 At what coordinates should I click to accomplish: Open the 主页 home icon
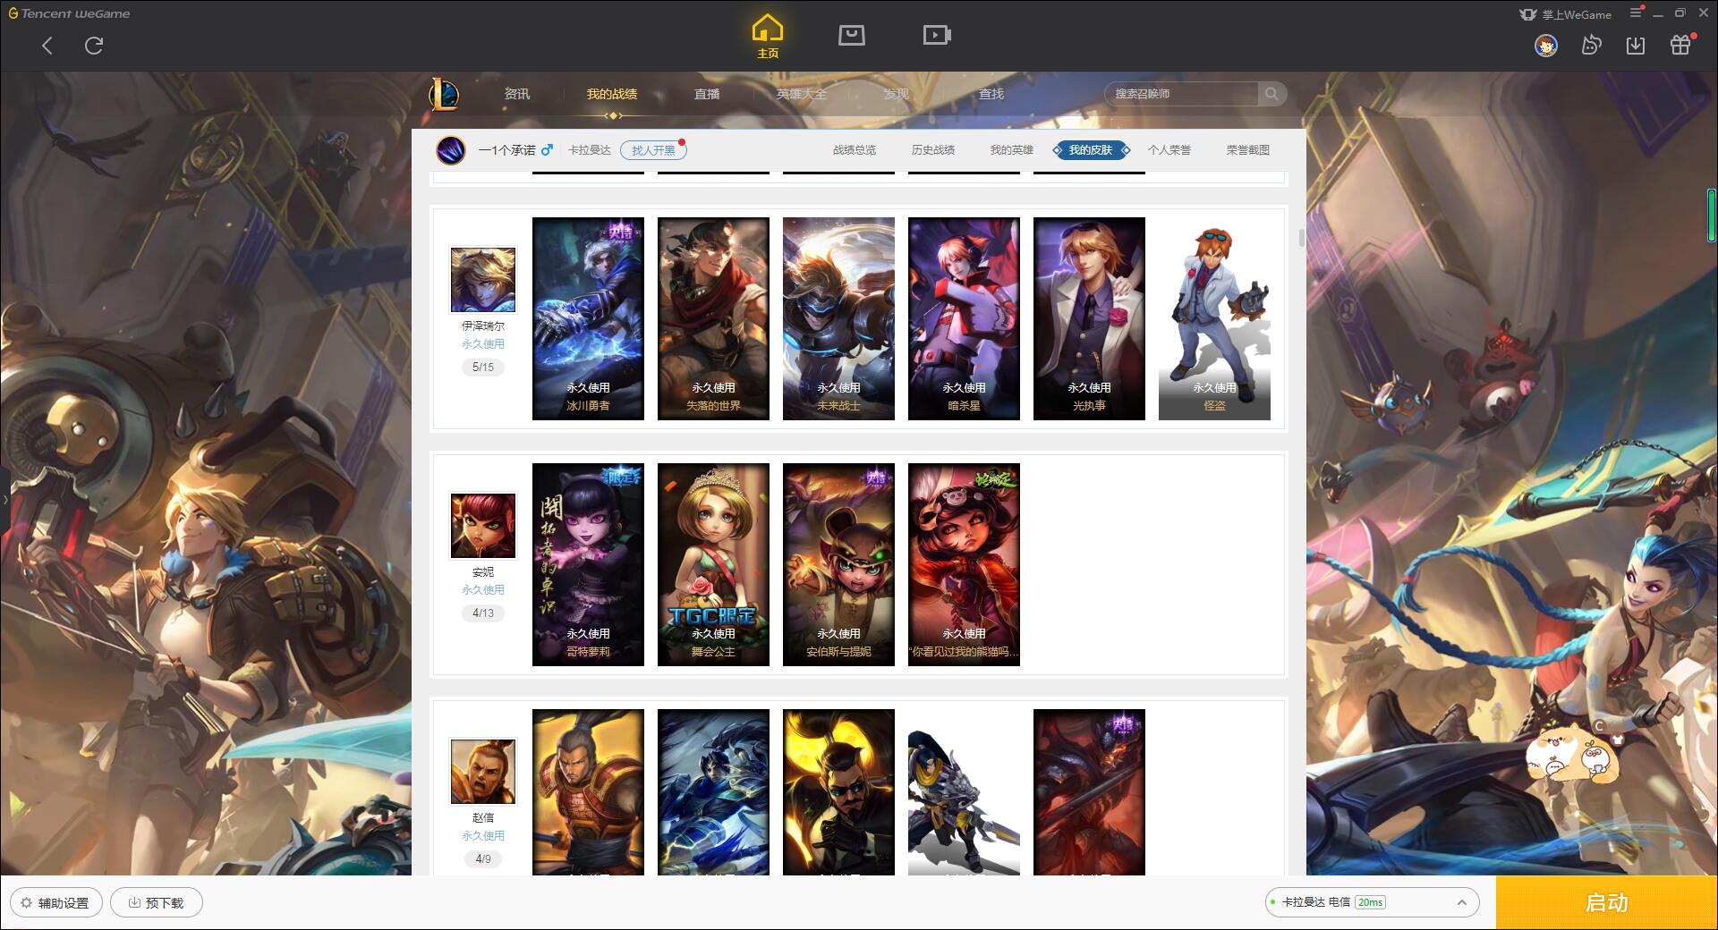click(768, 37)
